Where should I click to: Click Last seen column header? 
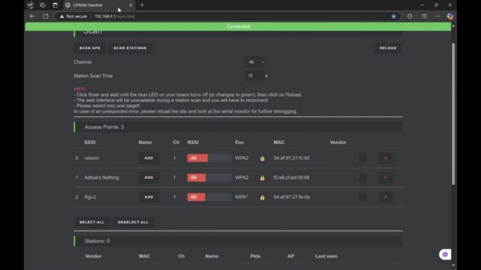tap(326, 256)
